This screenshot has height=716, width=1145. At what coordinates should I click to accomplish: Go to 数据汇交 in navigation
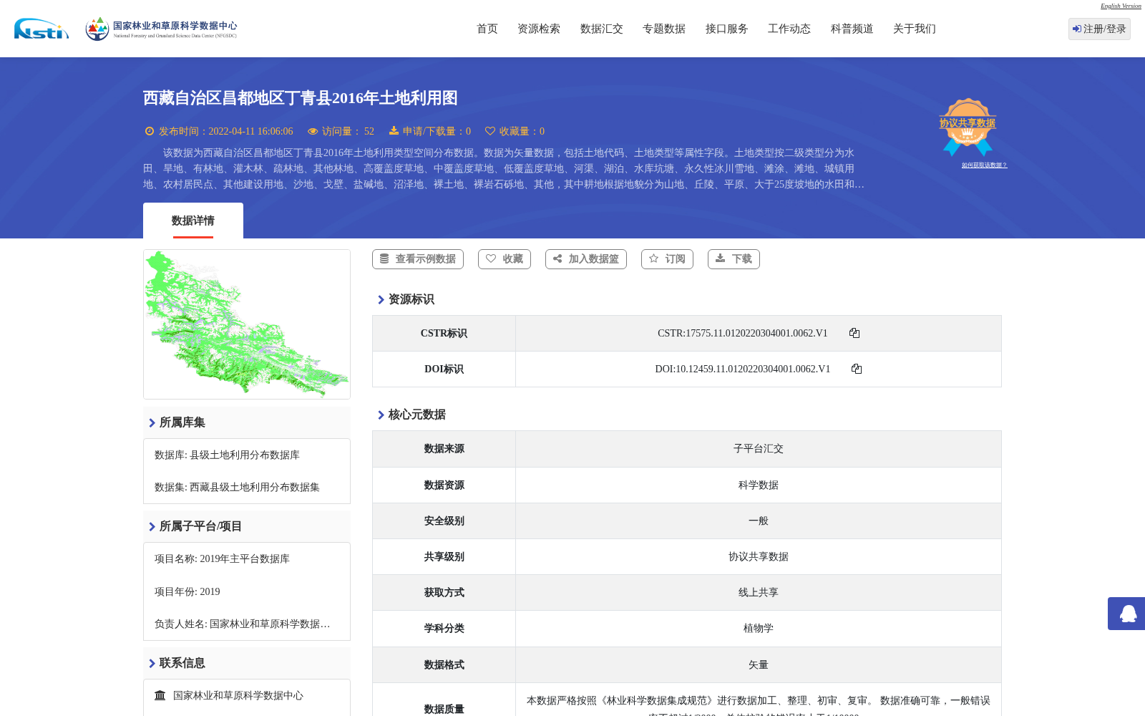(x=602, y=29)
